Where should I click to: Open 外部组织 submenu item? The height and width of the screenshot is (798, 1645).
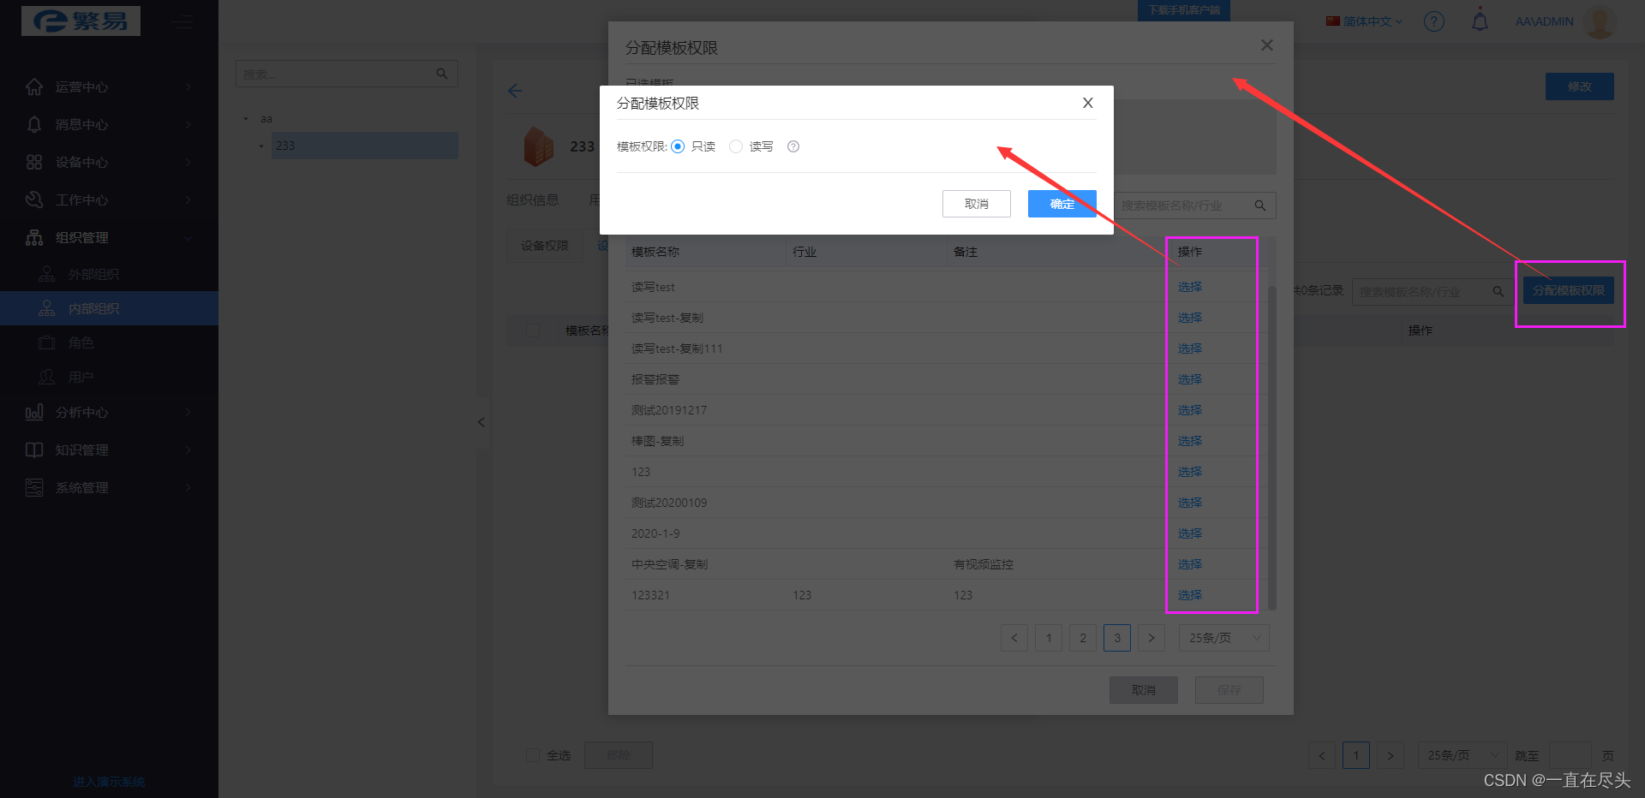pos(109,274)
